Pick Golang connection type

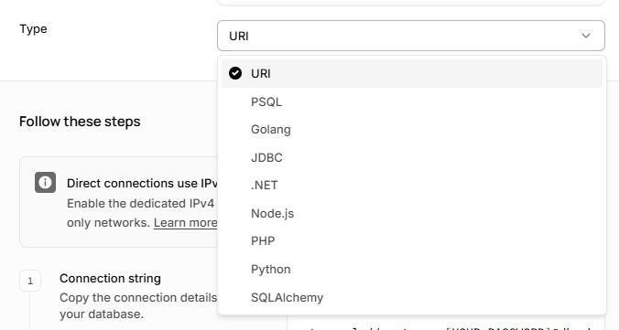(x=412, y=129)
